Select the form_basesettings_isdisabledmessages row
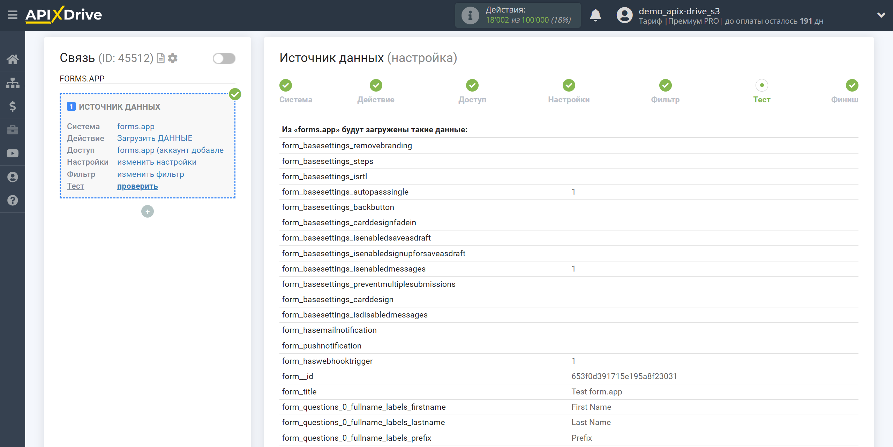Screen dimensions: 893x447 (569, 315)
